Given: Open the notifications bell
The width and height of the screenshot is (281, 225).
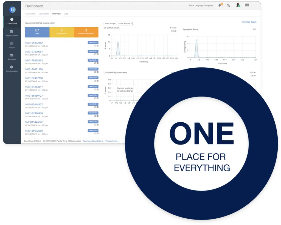Looking at the screenshot, I should point(220,5).
